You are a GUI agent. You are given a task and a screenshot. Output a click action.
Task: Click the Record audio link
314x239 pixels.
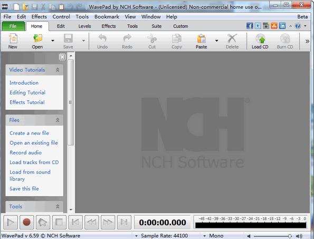(26, 152)
